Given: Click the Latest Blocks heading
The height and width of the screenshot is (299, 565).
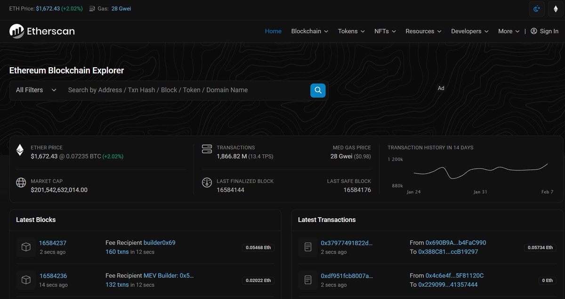Looking at the screenshot, I should pyautogui.click(x=36, y=220).
